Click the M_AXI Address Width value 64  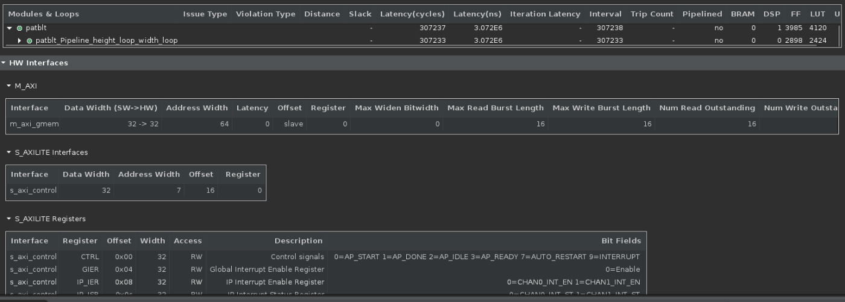click(223, 124)
